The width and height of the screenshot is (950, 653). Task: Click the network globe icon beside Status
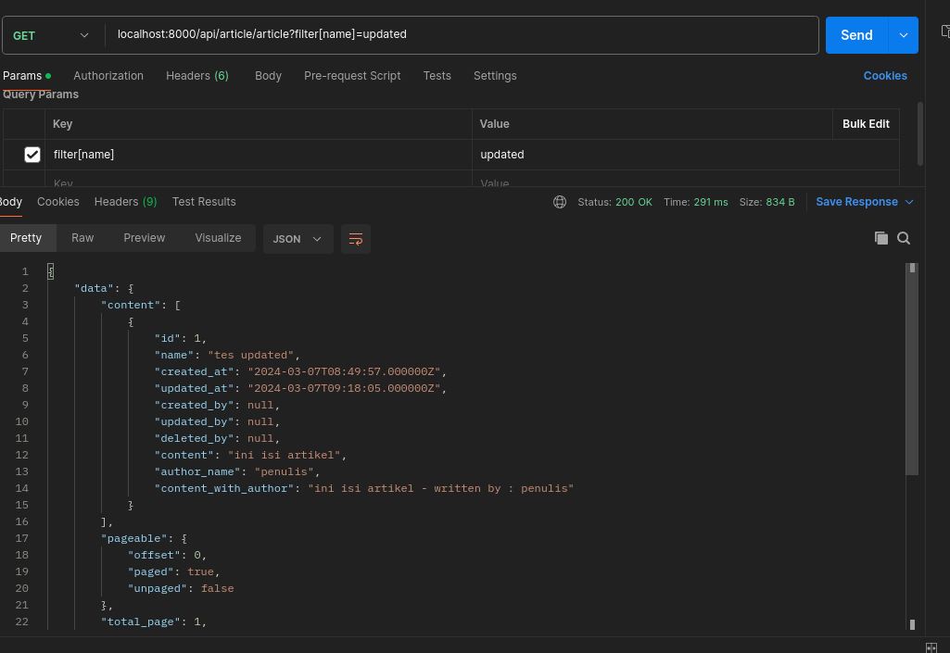point(559,202)
